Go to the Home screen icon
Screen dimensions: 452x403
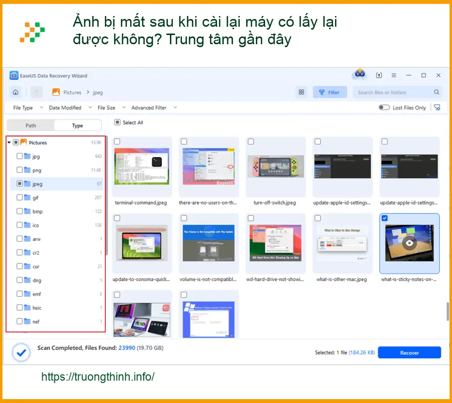16,92
